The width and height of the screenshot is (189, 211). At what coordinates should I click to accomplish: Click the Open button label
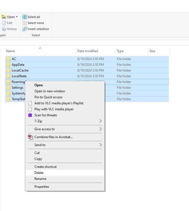11,17
